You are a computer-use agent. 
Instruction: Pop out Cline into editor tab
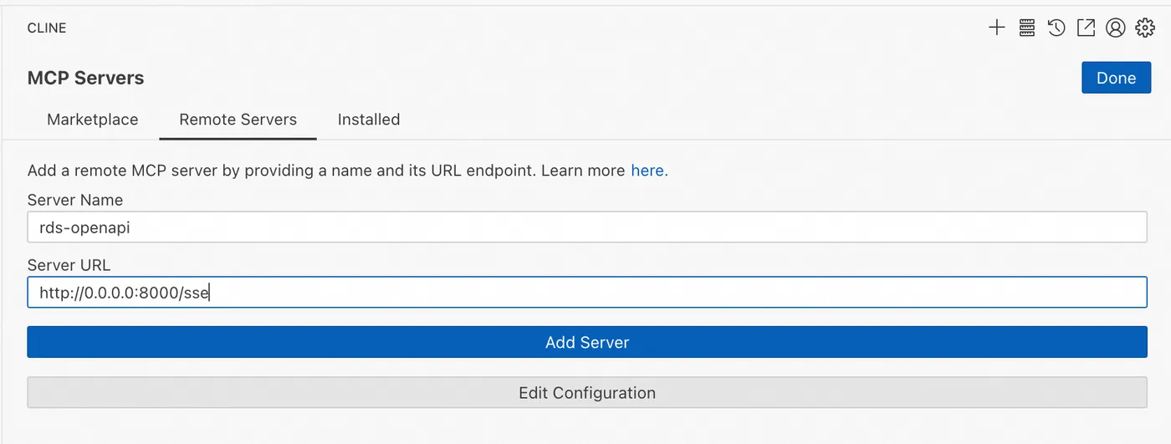click(1086, 28)
